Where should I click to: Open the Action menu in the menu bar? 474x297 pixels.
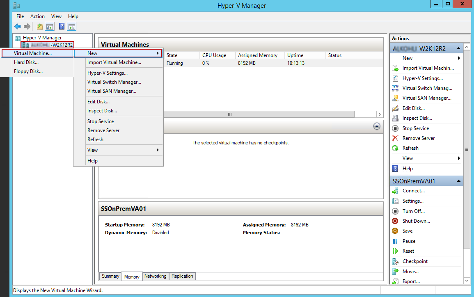(37, 16)
